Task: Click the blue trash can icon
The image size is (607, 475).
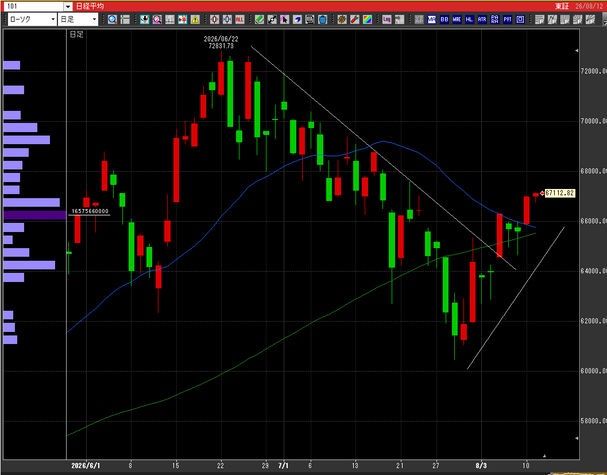Action: [x=323, y=20]
